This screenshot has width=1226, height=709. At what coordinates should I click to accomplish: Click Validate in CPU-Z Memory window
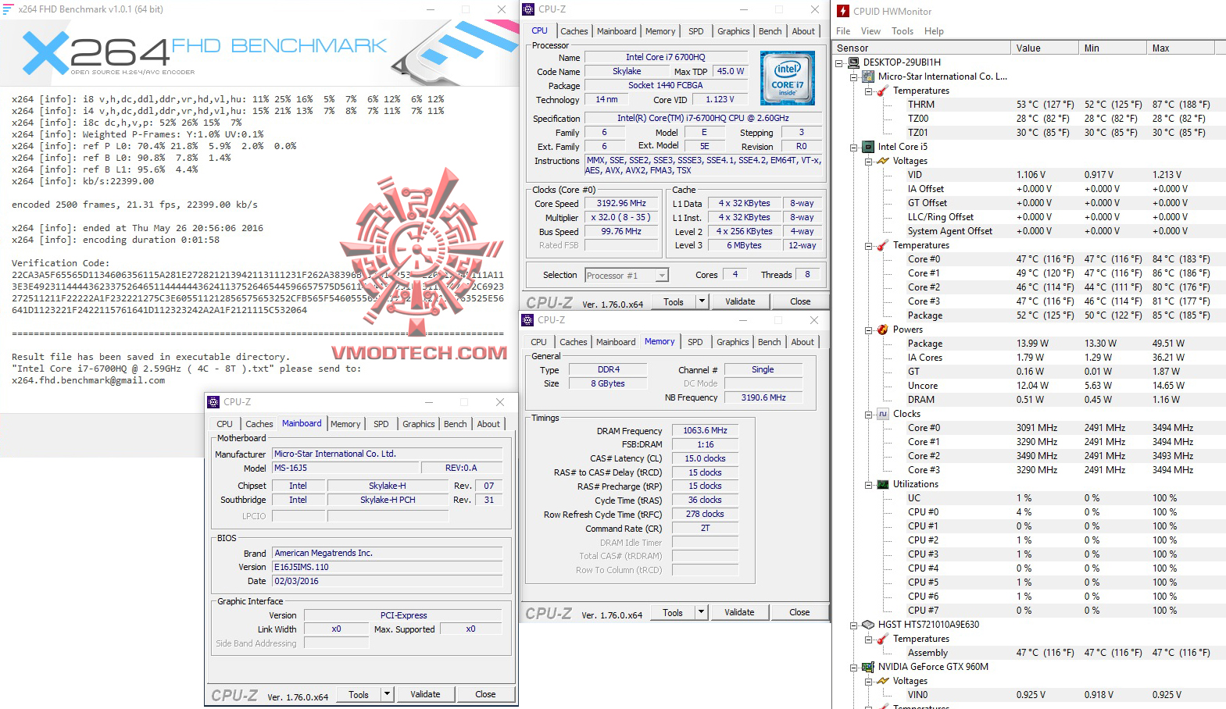739,612
